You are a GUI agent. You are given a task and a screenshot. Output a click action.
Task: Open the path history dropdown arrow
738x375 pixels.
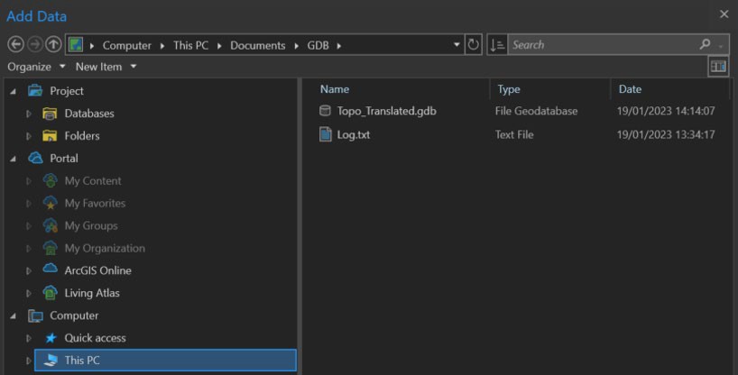(x=457, y=45)
